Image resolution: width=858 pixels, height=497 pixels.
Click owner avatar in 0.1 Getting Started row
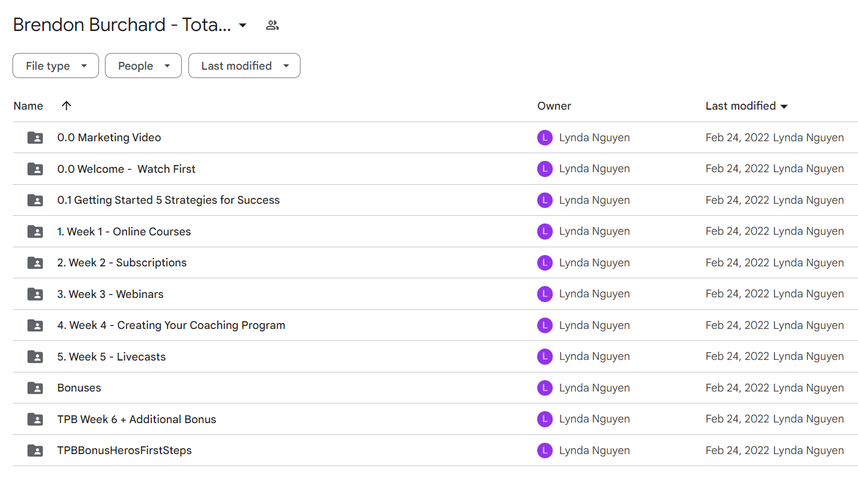[x=545, y=200]
